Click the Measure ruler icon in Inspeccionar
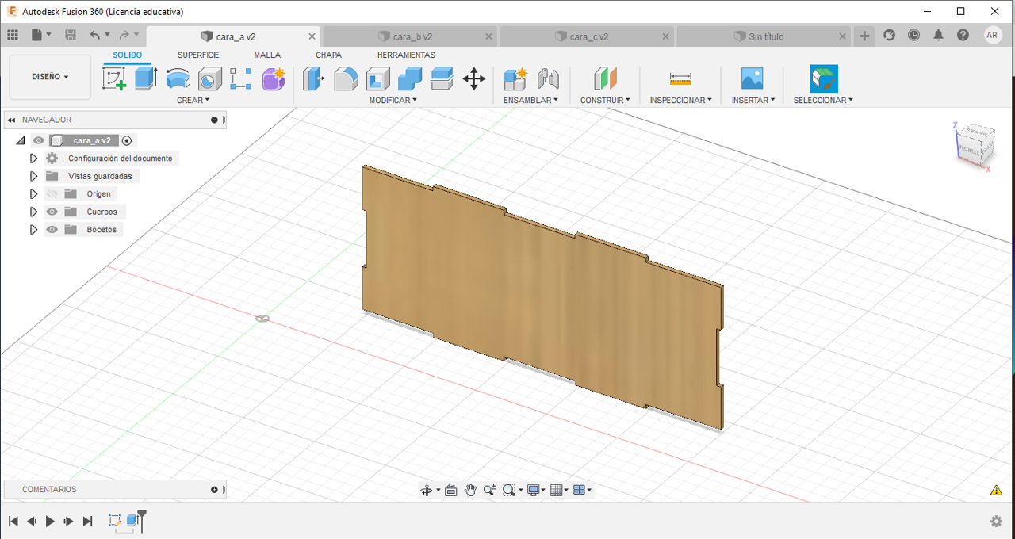The image size is (1015, 539). tap(680, 78)
